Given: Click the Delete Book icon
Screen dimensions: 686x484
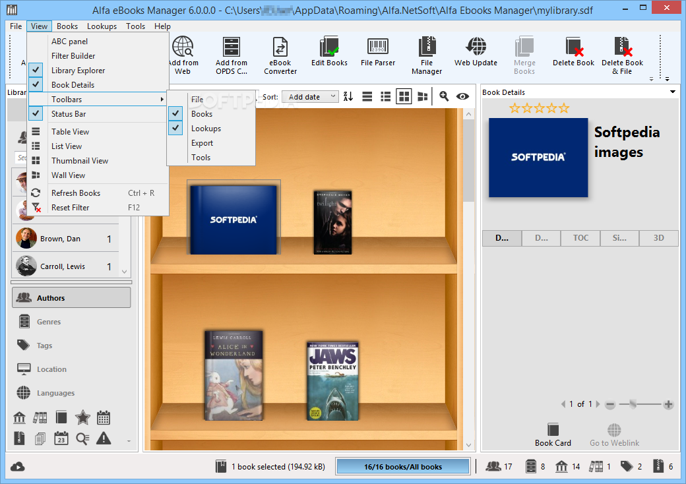Looking at the screenshot, I should 573,53.
